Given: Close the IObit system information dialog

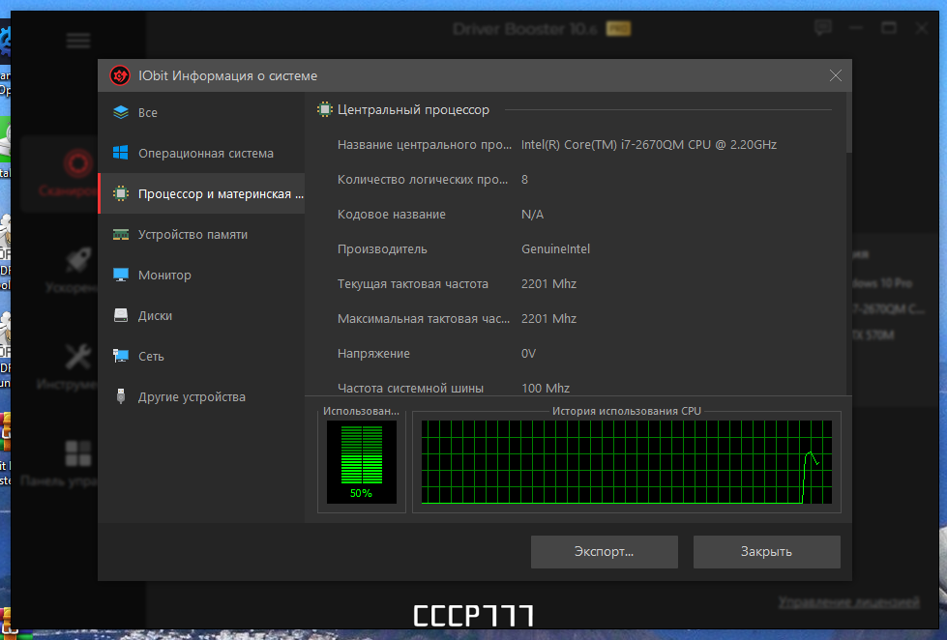Looking at the screenshot, I should 835,75.
